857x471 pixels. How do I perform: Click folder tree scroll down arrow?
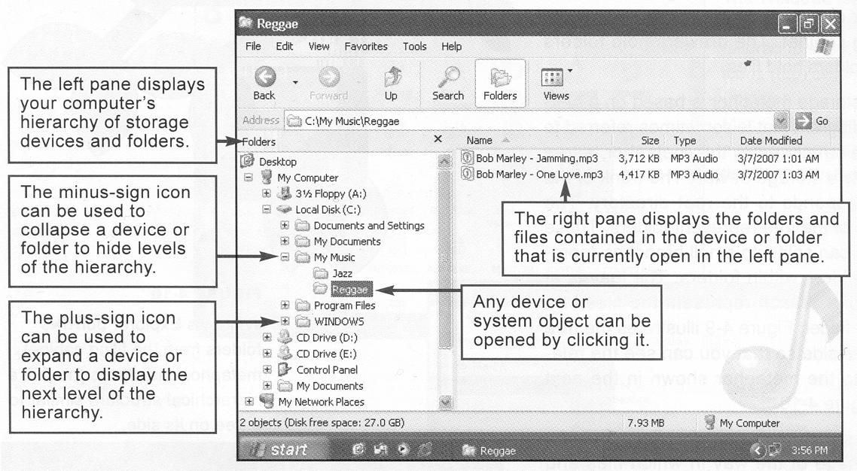point(445,403)
